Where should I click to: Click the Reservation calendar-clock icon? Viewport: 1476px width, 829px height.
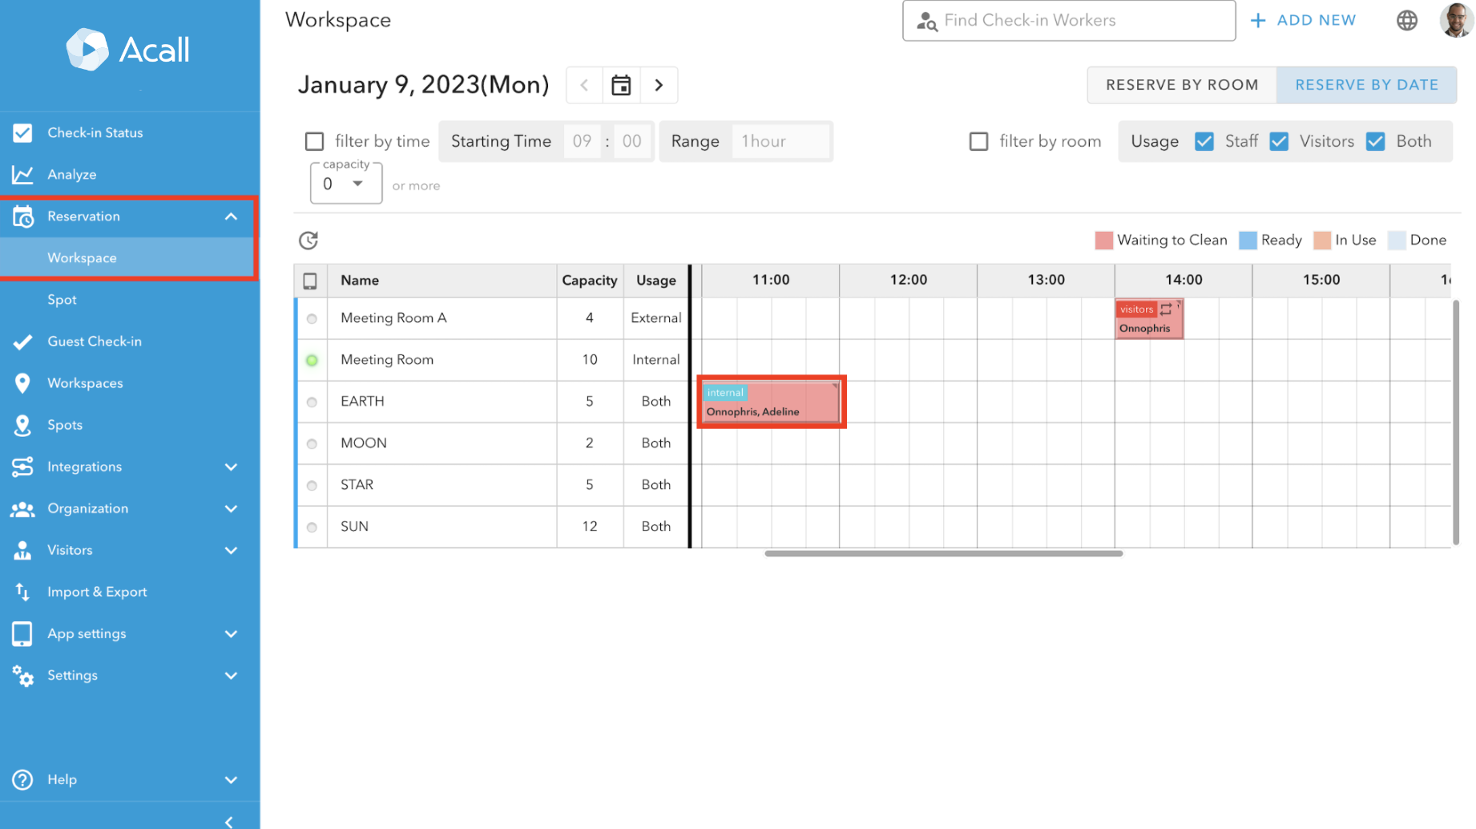tap(22, 216)
